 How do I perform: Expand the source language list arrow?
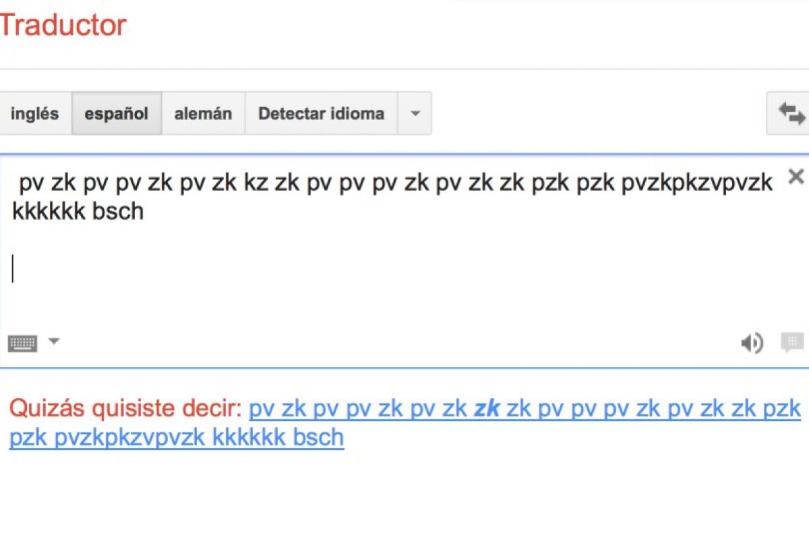click(415, 113)
